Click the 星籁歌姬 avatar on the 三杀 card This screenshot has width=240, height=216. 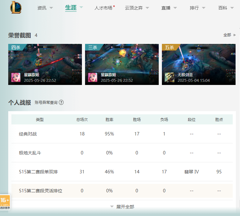93,77
